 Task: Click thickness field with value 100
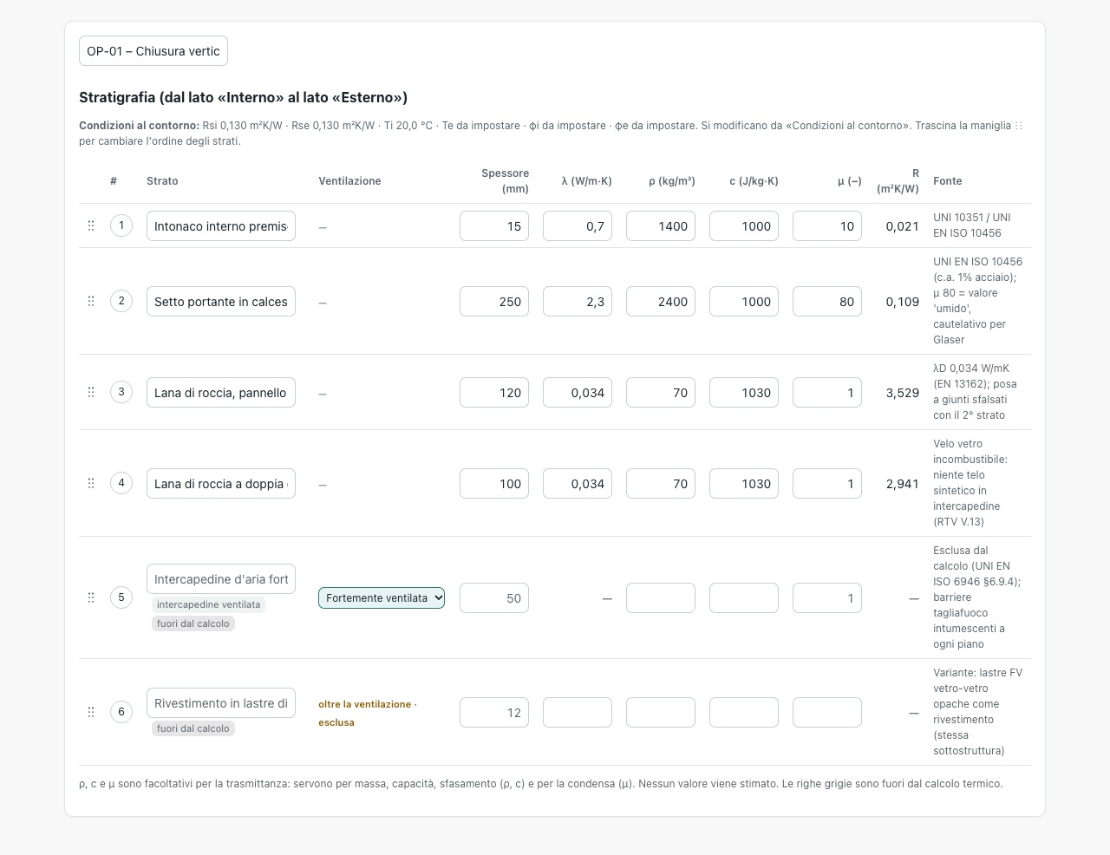(494, 484)
